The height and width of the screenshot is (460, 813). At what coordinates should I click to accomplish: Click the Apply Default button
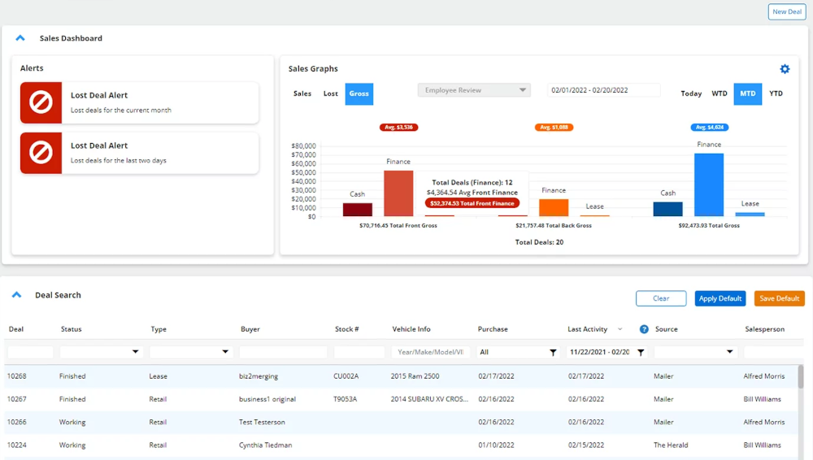click(720, 298)
